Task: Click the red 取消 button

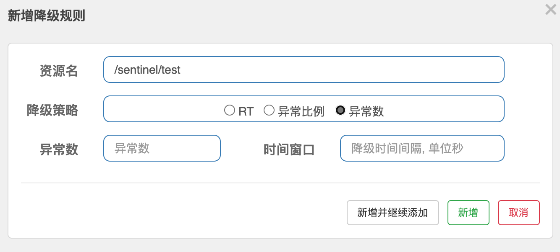Action: 518,213
